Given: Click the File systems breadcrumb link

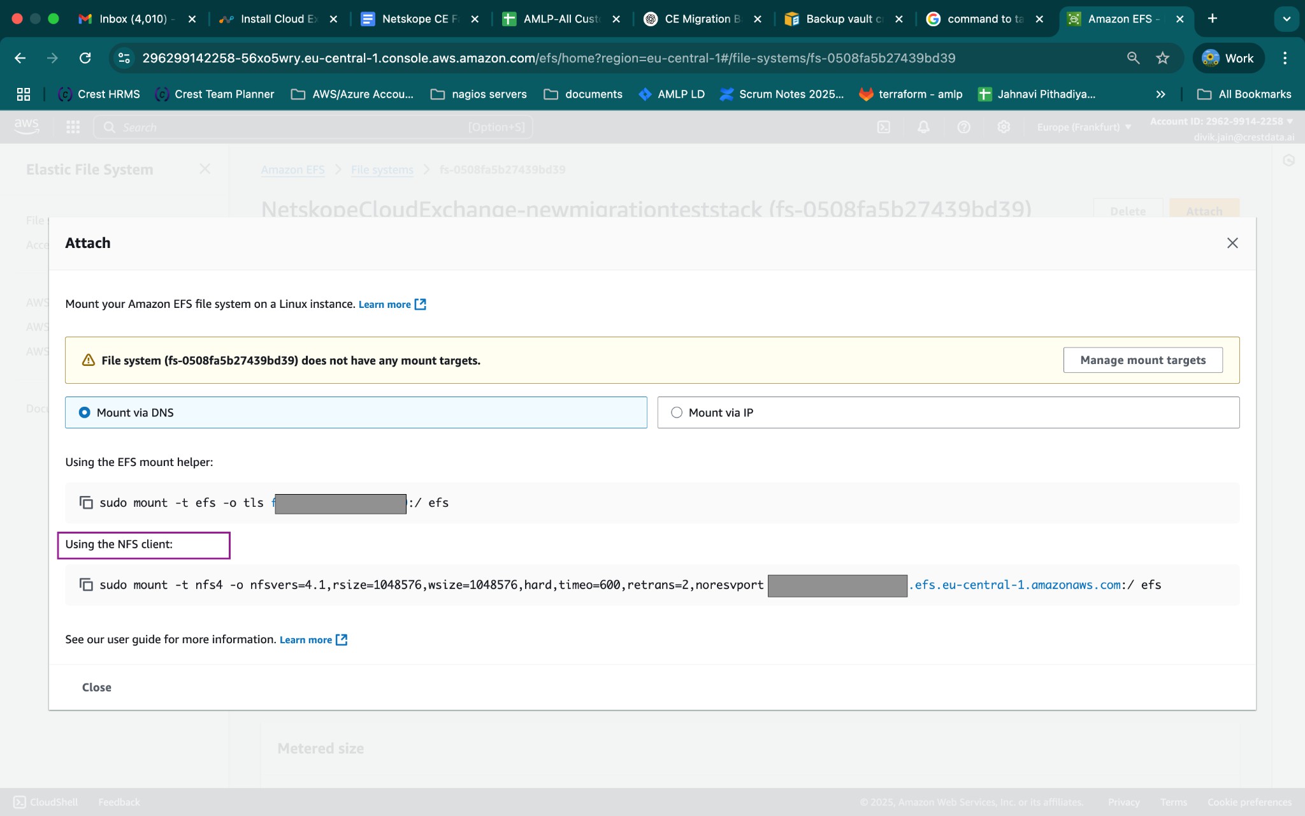Looking at the screenshot, I should click(x=382, y=170).
